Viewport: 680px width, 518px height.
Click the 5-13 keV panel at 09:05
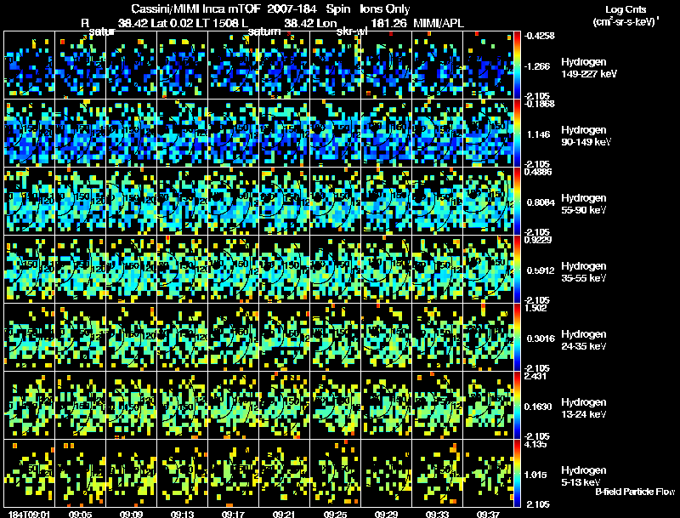tap(80, 474)
